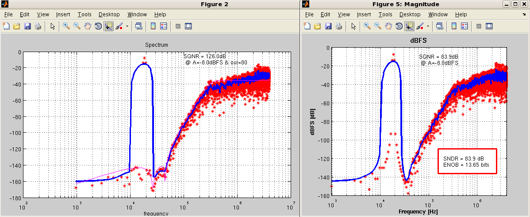Select Brush data tool in Figure 5
The width and height of the screenshot is (530, 217).
(x=420, y=26)
